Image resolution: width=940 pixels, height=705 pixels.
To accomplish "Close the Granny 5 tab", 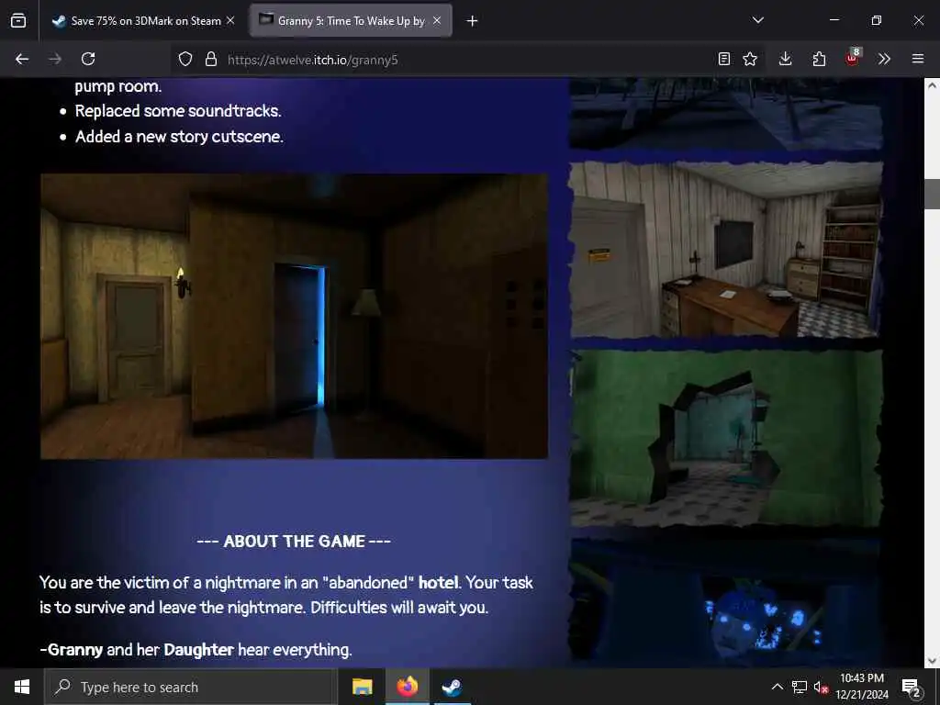I will [437, 20].
